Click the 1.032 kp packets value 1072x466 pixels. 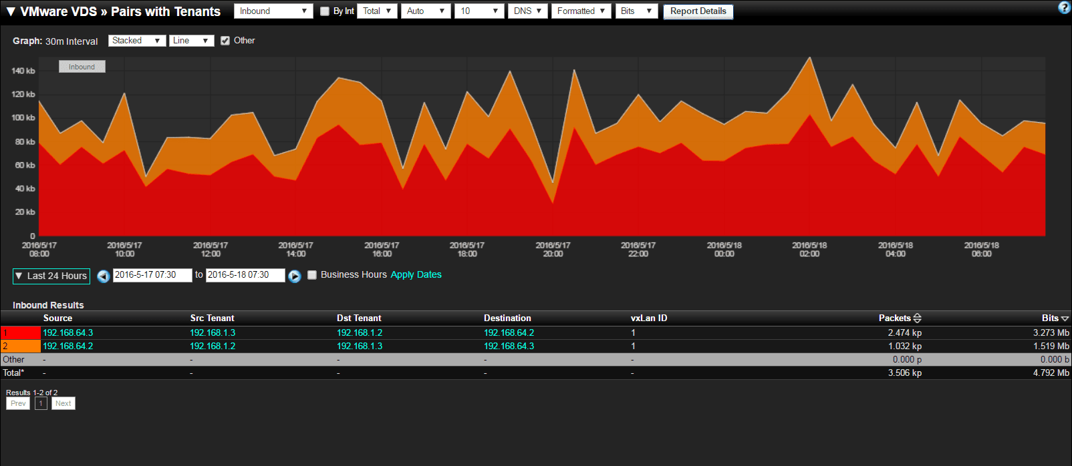coord(905,346)
